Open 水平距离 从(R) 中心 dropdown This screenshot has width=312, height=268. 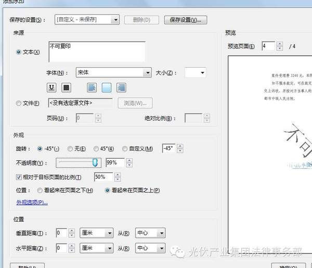coord(150,248)
